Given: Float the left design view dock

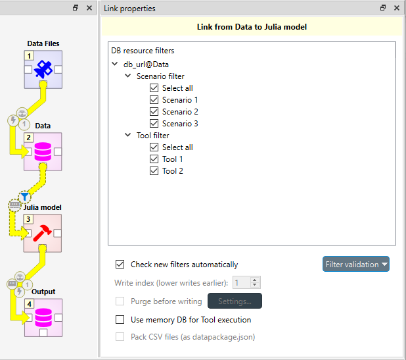Looking at the screenshot, I should (76, 8).
